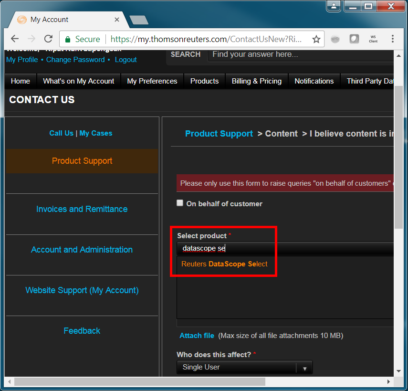Click the green Secure padlock icon
This screenshot has height=391, width=408.
point(68,39)
